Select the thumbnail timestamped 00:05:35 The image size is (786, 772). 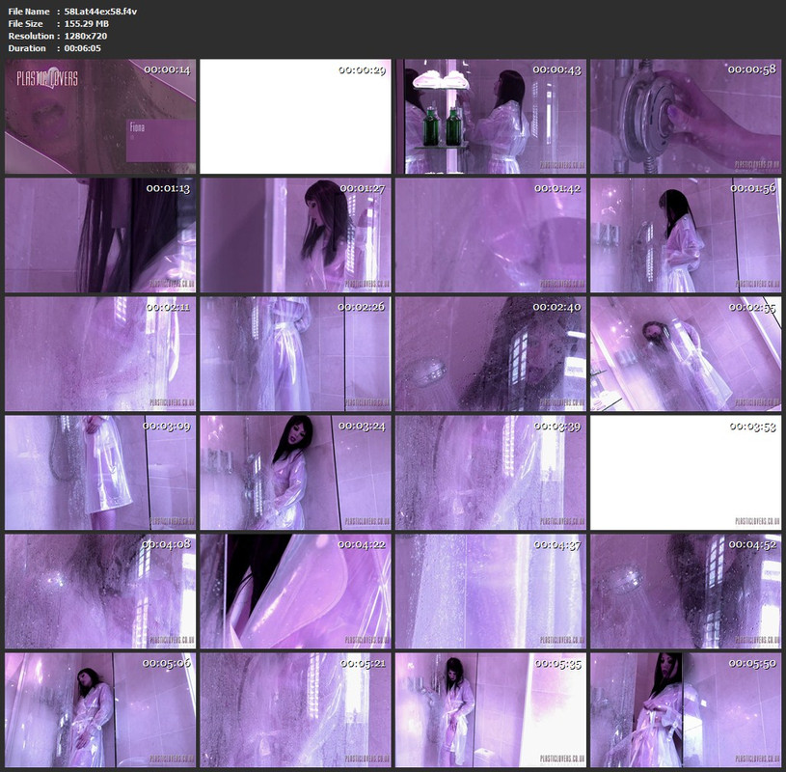[491, 710]
